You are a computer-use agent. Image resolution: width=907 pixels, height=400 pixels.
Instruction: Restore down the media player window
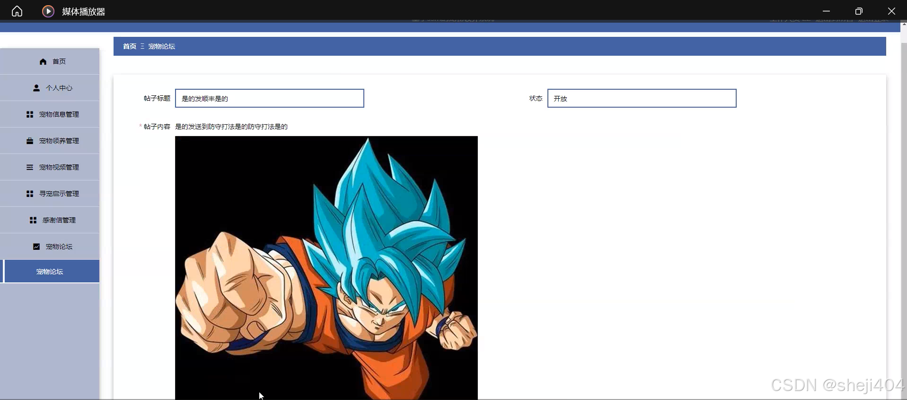click(x=859, y=11)
